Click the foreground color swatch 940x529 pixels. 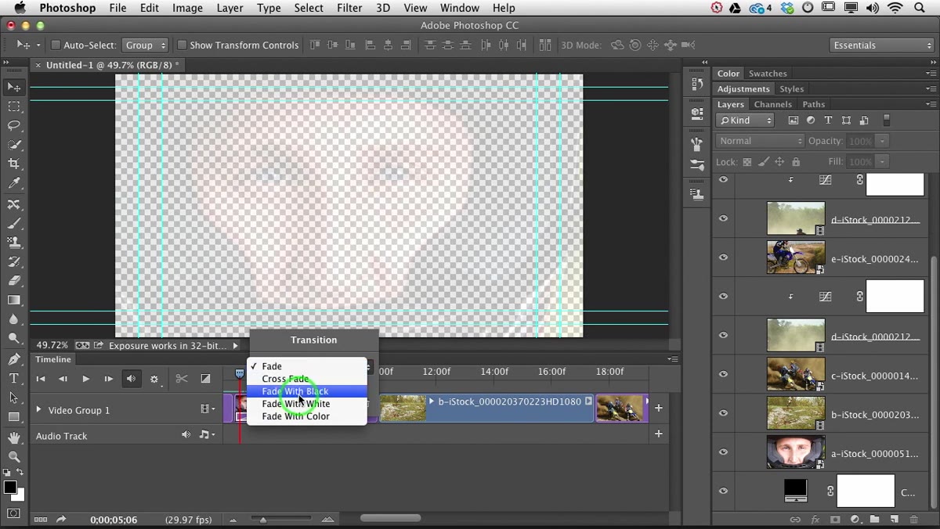pyautogui.click(x=10, y=488)
